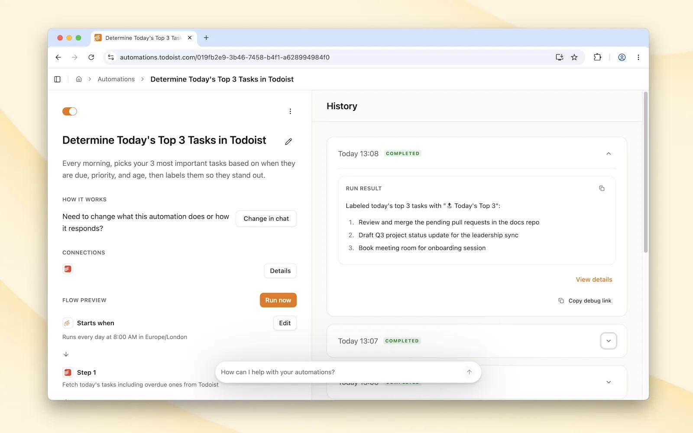View site information in address bar

pyautogui.click(x=111, y=57)
